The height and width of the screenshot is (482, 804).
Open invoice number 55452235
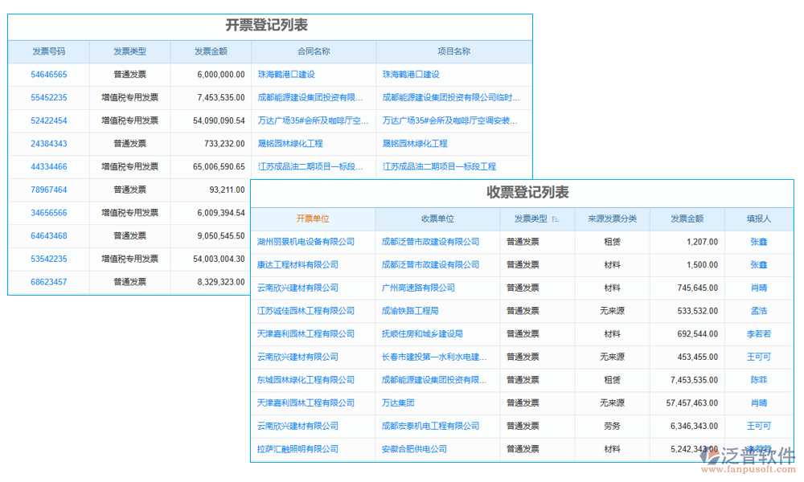tap(49, 98)
